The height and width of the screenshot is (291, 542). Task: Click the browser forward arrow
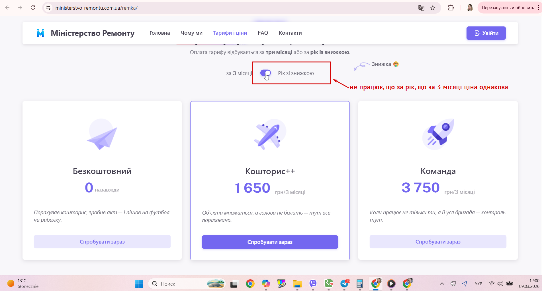pyautogui.click(x=20, y=8)
